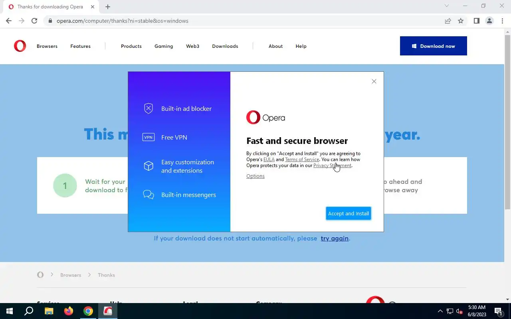Viewport: 511px width, 319px height.
Task: Open the Browsers menu
Action: coord(47,46)
